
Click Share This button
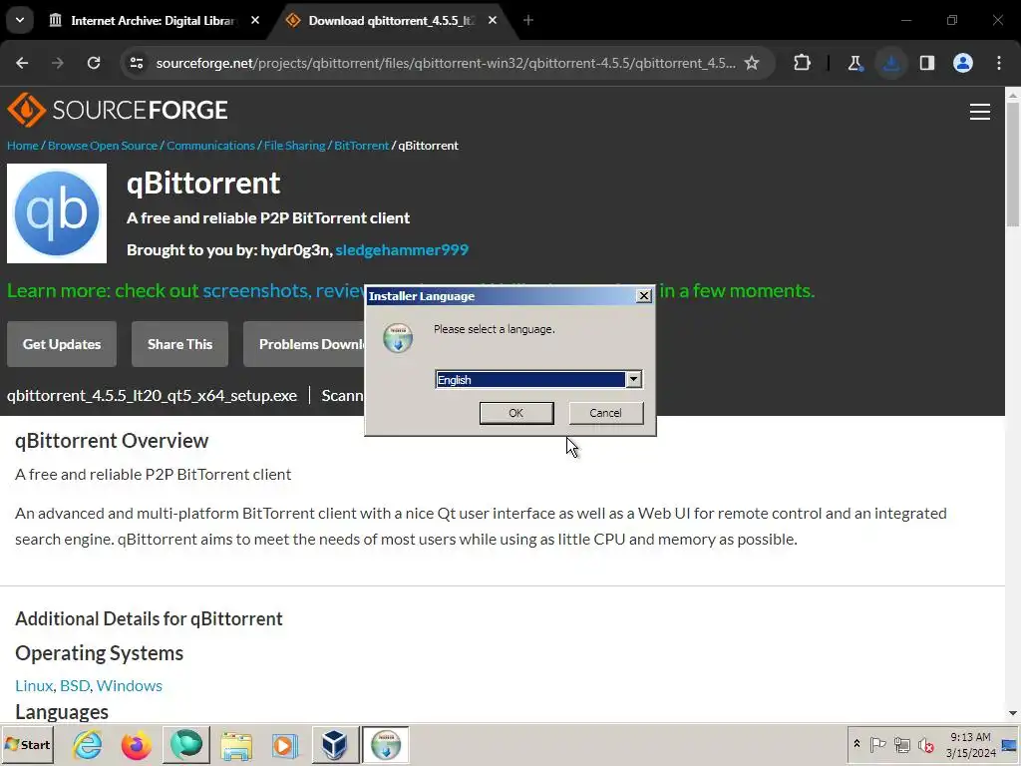click(179, 344)
